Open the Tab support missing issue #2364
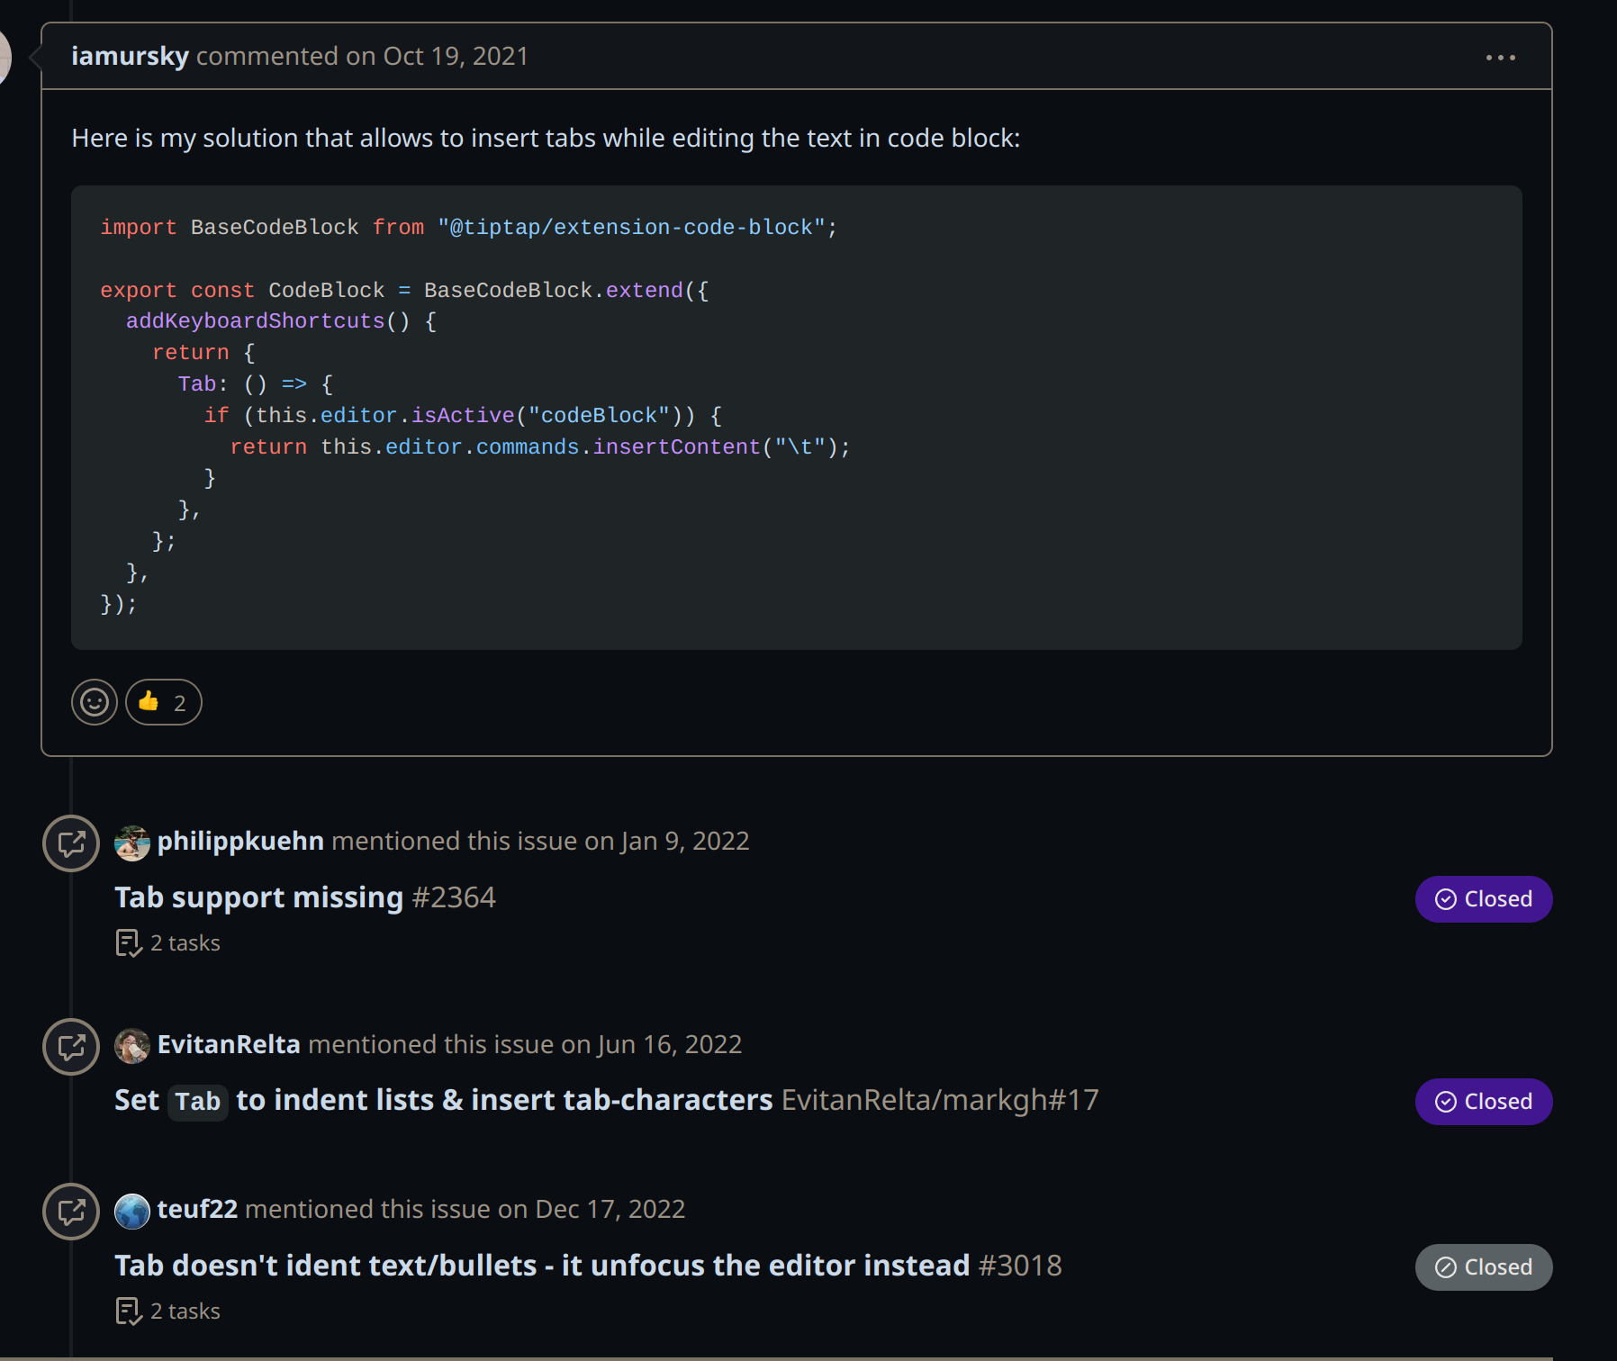The height and width of the screenshot is (1361, 1617). click(x=259, y=897)
